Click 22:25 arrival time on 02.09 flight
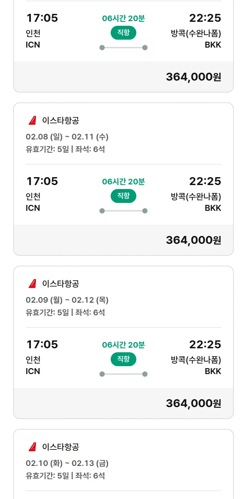Viewport: 247px width, 499px height. pos(205,345)
